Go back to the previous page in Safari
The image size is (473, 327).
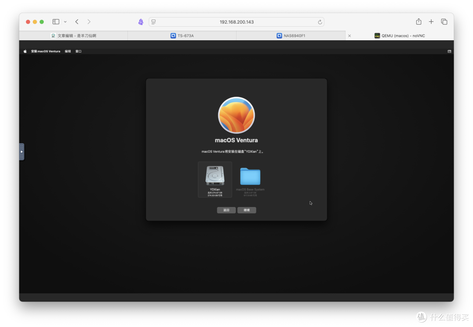(x=77, y=21)
